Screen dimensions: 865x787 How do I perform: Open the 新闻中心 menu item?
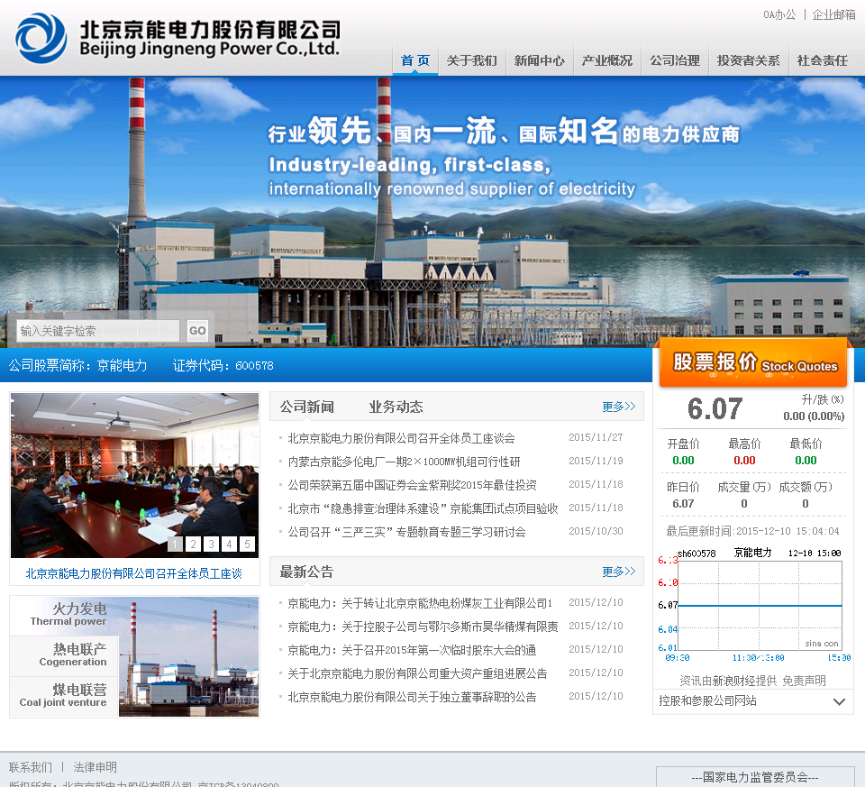(x=540, y=60)
